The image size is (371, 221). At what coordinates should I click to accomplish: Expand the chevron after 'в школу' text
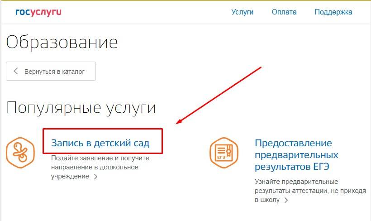[286, 200]
